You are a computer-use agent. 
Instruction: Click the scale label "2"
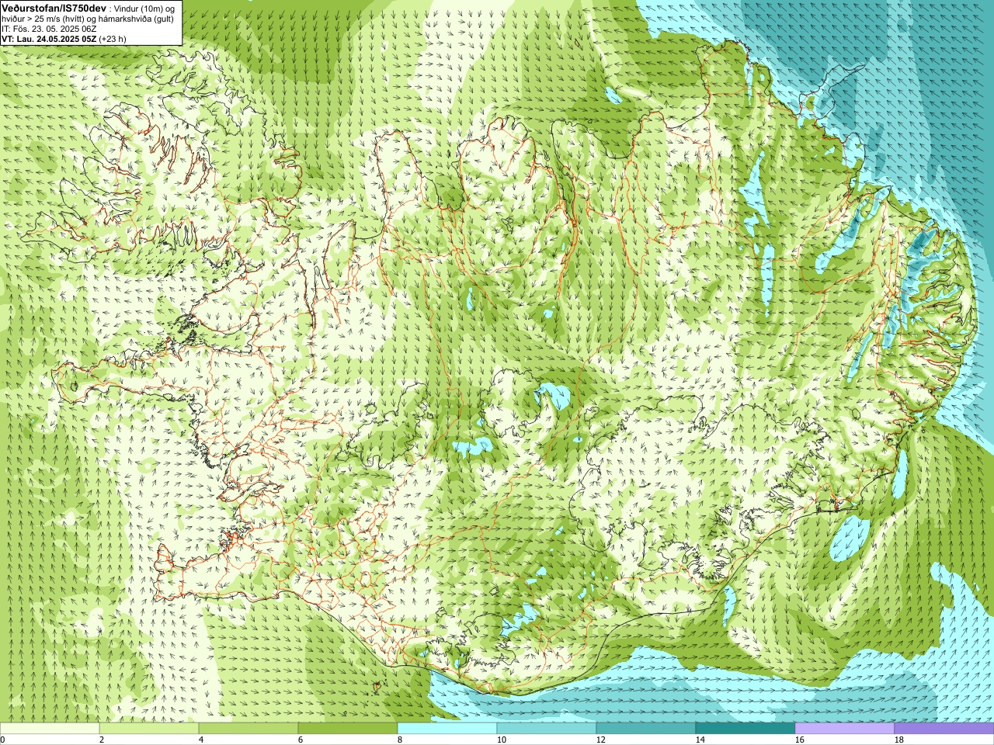tap(102, 740)
